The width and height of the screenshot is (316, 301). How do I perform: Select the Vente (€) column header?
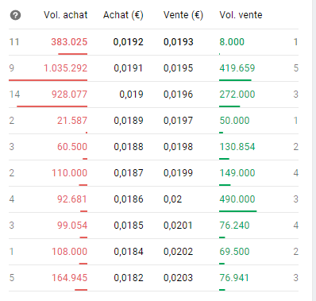tap(183, 15)
